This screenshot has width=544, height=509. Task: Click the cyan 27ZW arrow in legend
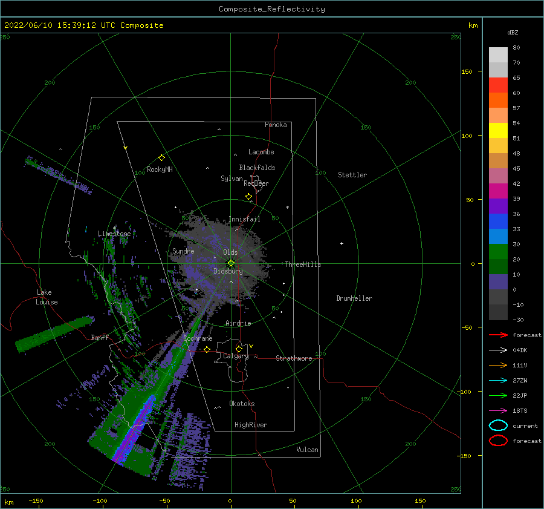pos(498,381)
